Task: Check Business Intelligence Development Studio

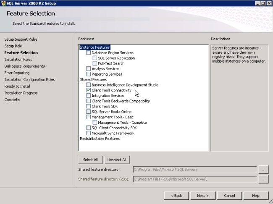Action: (89, 85)
